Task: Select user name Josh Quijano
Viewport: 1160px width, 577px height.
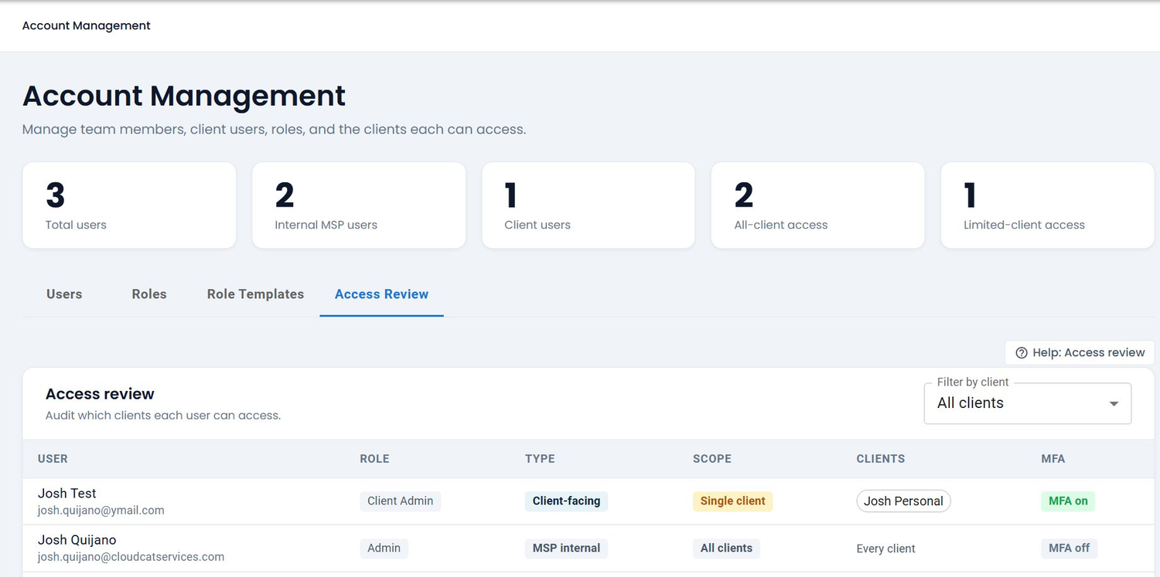Action: point(77,540)
